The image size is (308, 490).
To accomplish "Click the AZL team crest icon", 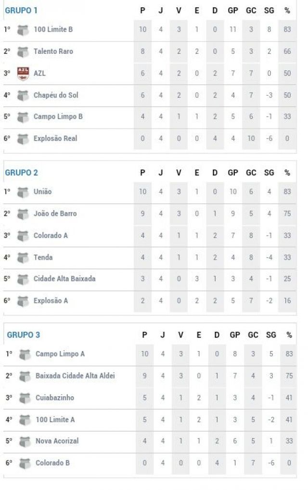I will tap(23, 74).
